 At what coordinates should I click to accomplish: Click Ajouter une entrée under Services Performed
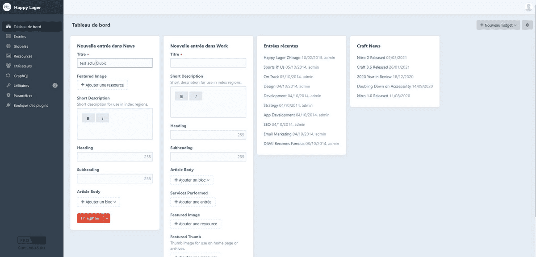click(193, 202)
